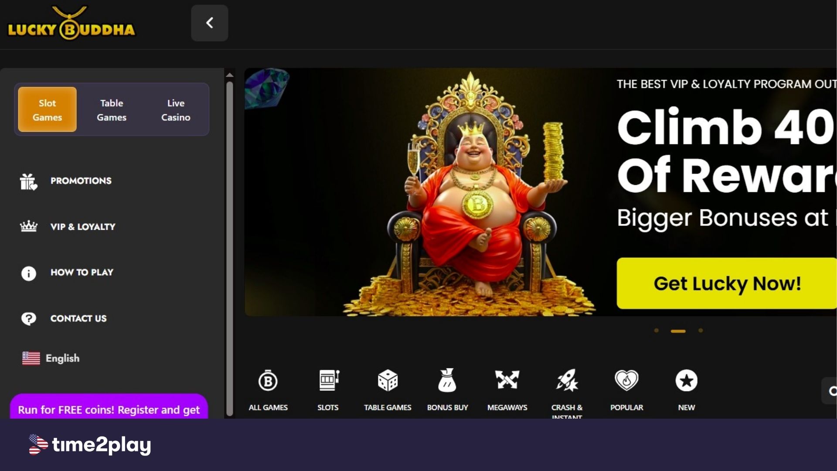This screenshot has width=837, height=471.
Task: Click the sidebar vertical scrollbar thumb
Action: (x=230, y=249)
